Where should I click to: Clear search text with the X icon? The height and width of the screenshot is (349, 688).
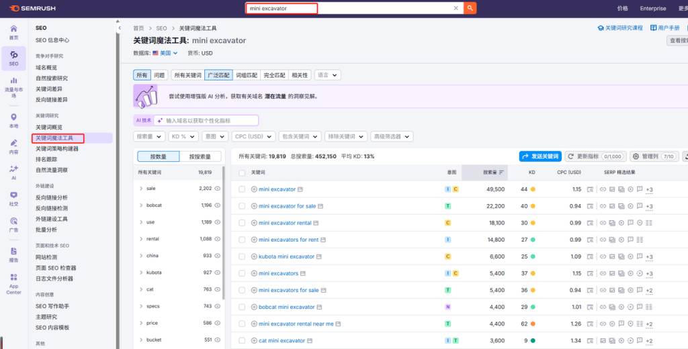(456, 8)
